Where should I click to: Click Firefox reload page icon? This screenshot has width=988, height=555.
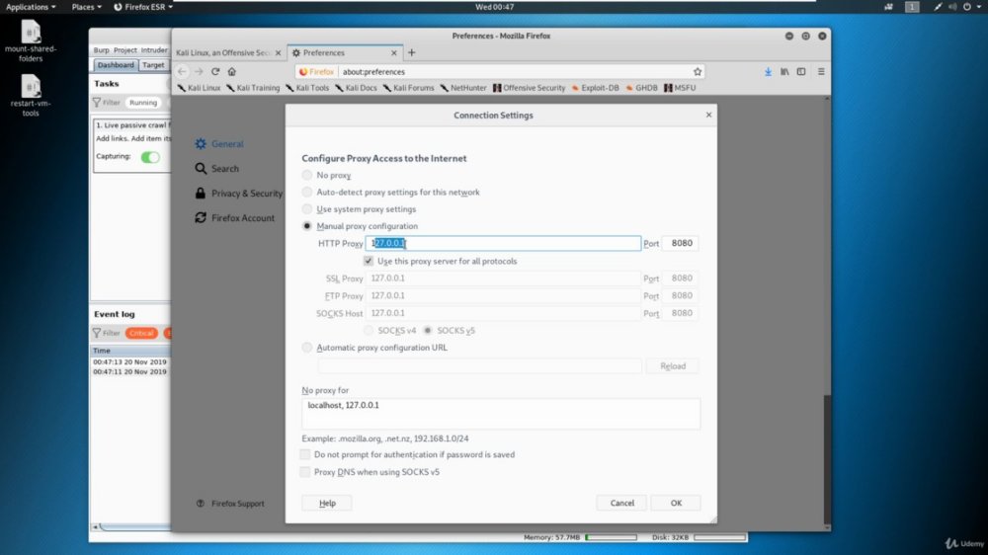click(x=215, y=72)
